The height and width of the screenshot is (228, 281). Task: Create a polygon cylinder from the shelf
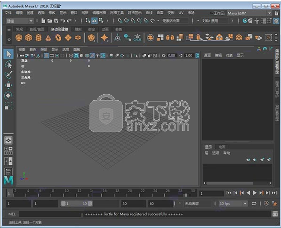(x=38, y=38)
